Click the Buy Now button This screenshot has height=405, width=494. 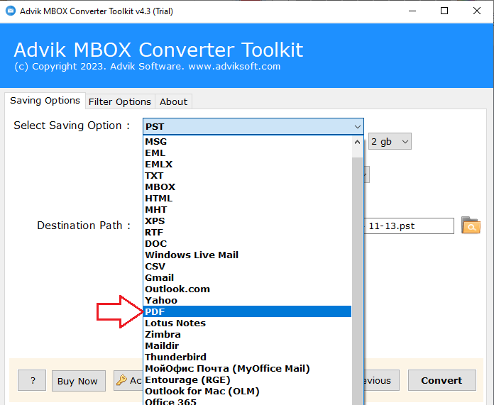(79, 381)
